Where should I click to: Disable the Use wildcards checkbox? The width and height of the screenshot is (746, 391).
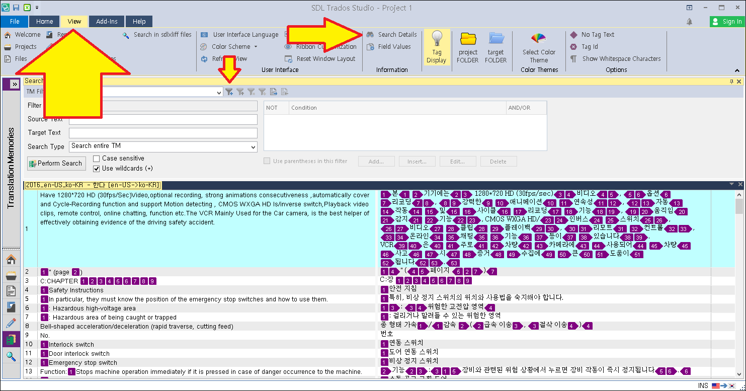[96, 169]
